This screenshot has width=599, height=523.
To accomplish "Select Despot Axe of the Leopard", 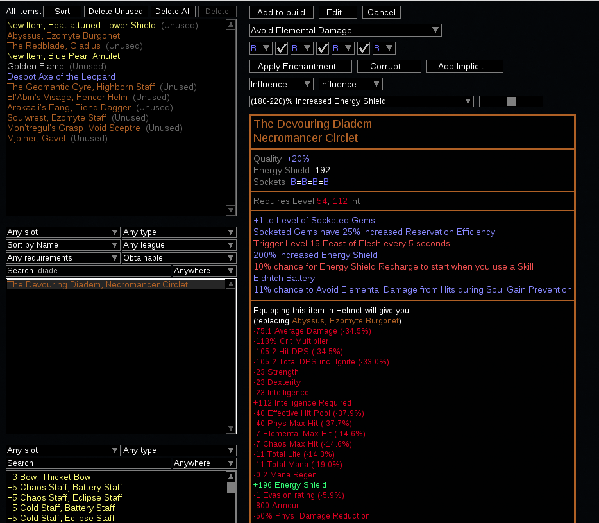I will coord(116,77).
